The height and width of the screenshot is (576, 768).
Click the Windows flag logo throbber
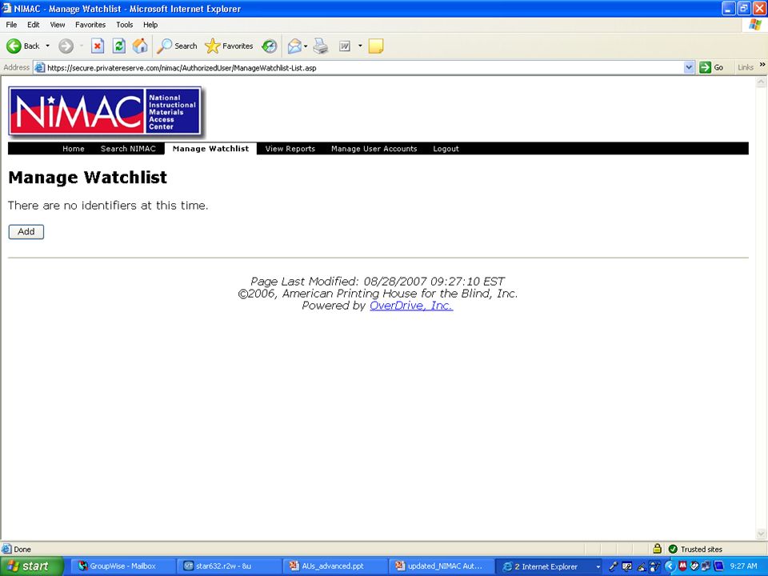click(754, 25)
